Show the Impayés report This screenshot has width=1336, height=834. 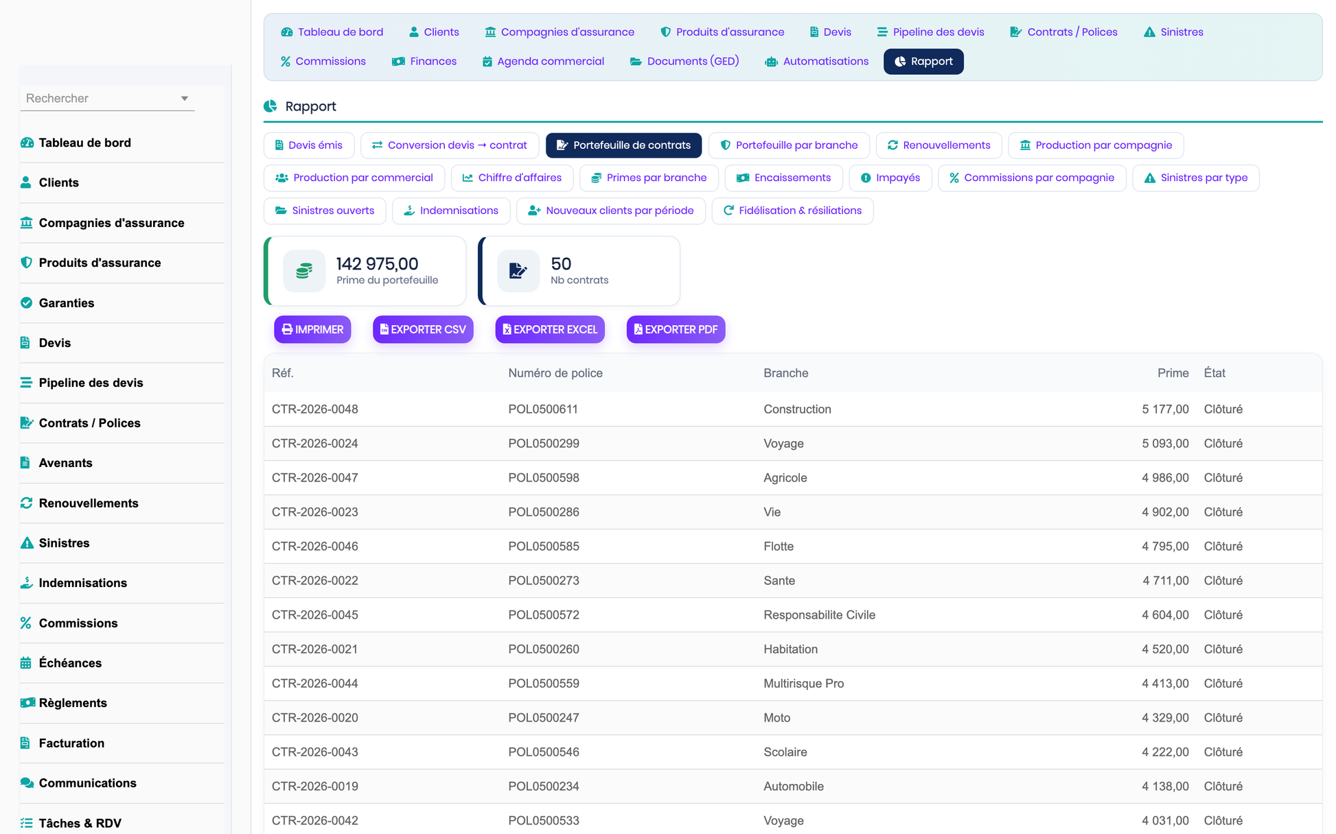890,178
